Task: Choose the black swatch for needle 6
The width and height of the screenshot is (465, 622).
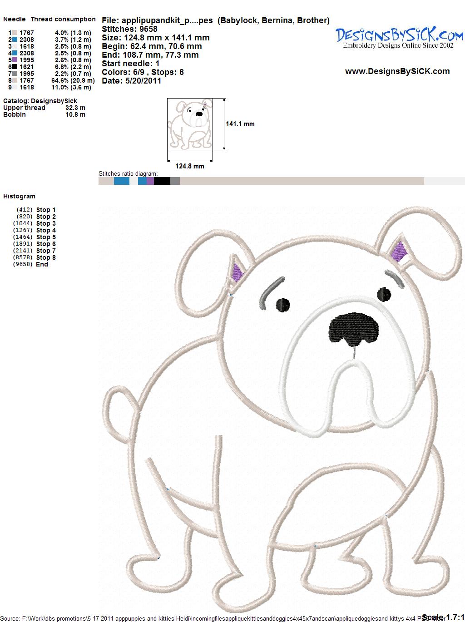Action: click(x=15, y=67)
